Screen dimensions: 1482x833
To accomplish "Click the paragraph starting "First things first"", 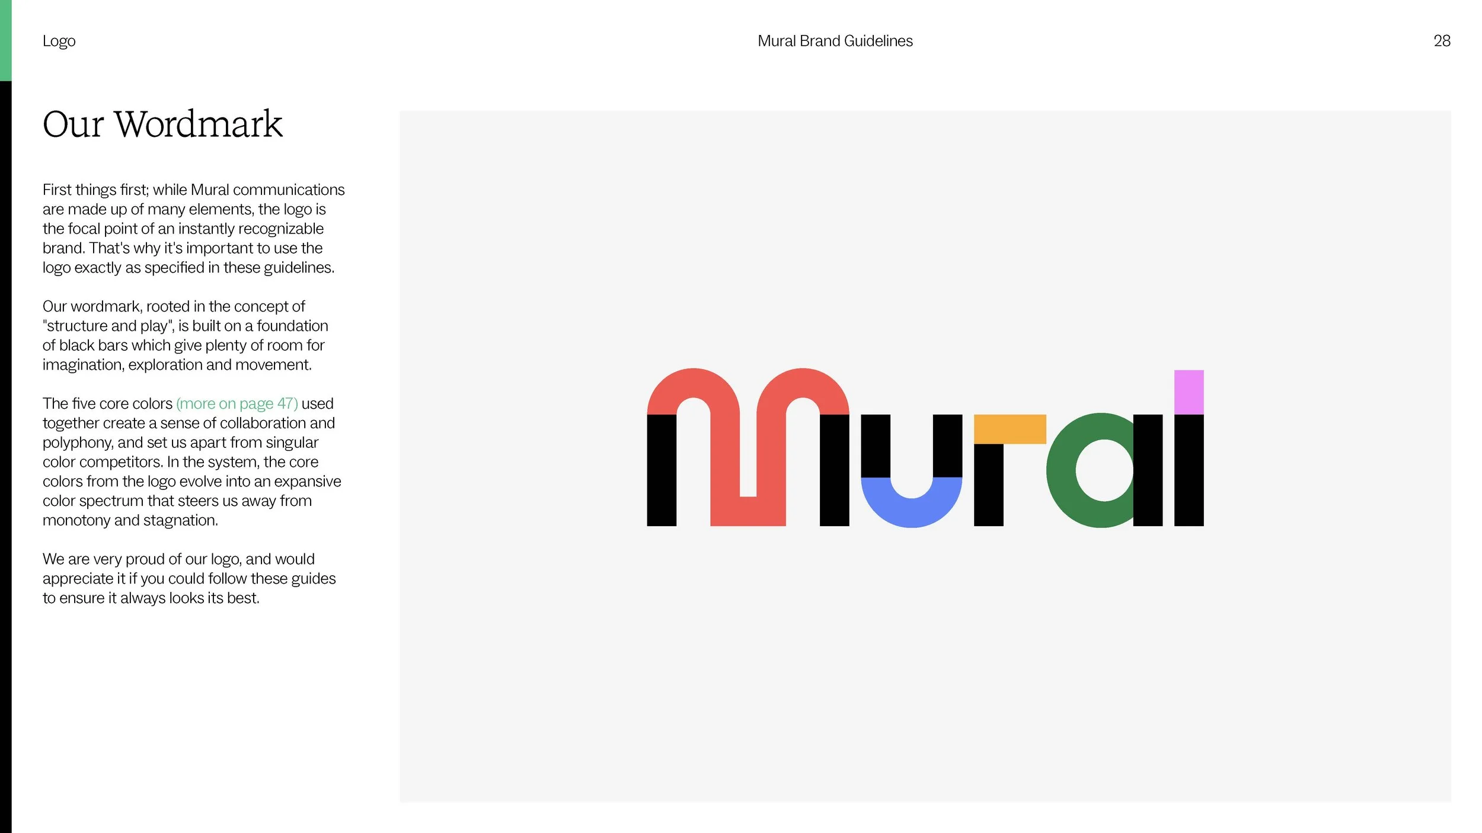I will pos(193,229).
